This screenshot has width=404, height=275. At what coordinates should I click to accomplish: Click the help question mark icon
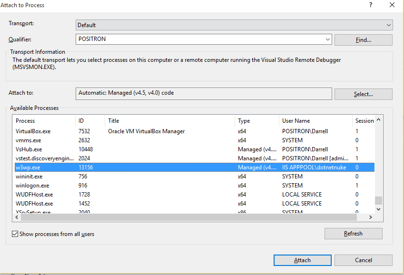click(x=371, y=5)
